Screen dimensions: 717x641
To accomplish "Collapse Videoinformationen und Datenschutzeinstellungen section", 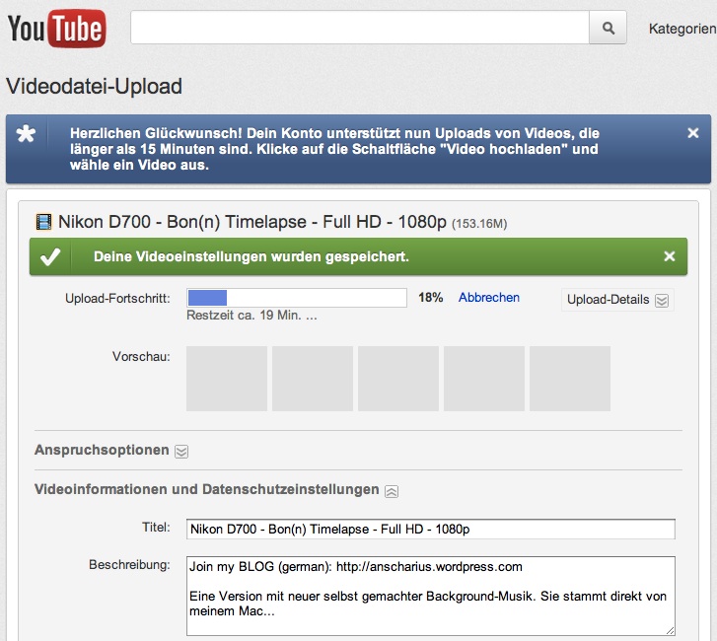I will (392, 490).
